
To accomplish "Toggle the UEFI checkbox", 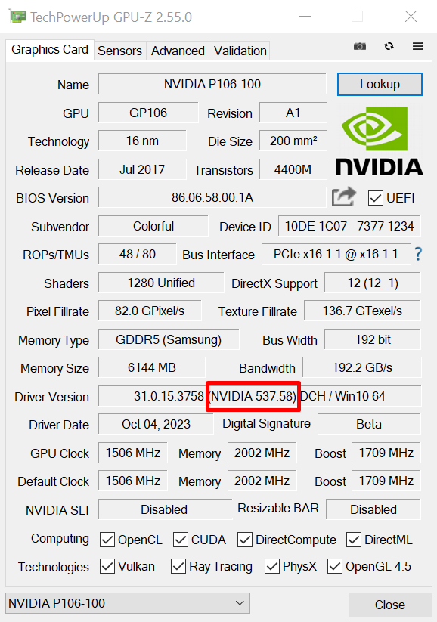I will tap(376, 197).
